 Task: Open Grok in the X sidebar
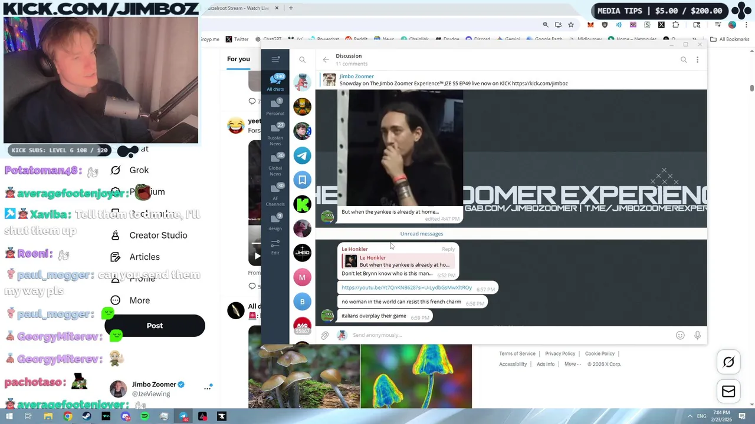[x=130, y=170]
